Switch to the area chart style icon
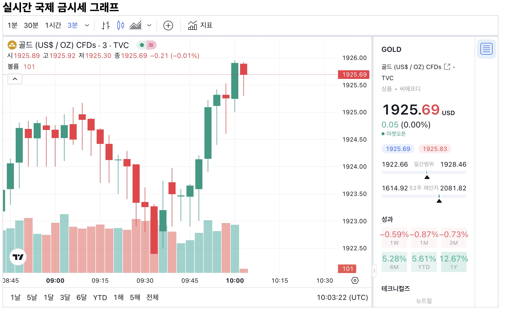Viewport: 506px width, 311px height. coord(136,25)
